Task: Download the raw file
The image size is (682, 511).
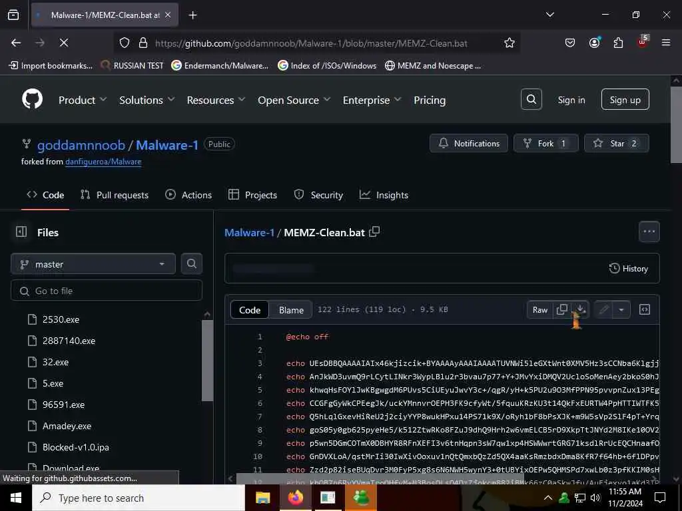Action: (x=581, y=309)
